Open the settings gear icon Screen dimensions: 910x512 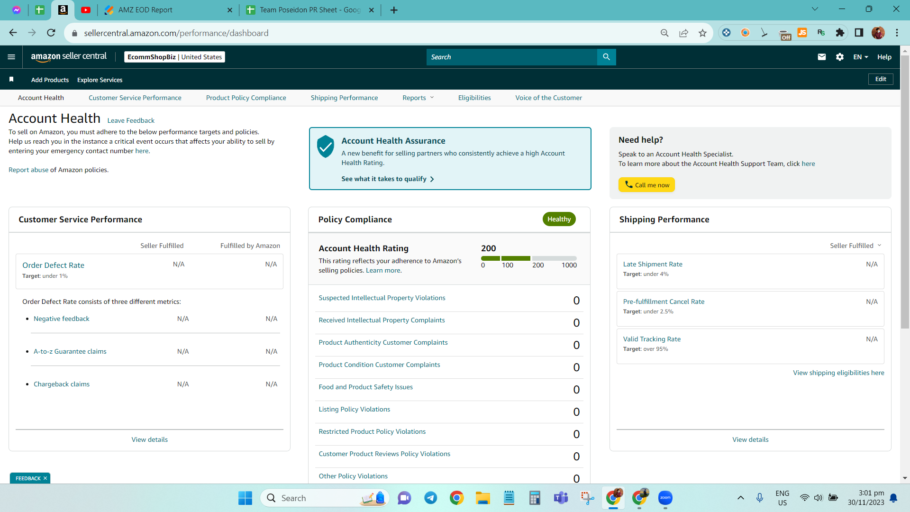point(840,57)
